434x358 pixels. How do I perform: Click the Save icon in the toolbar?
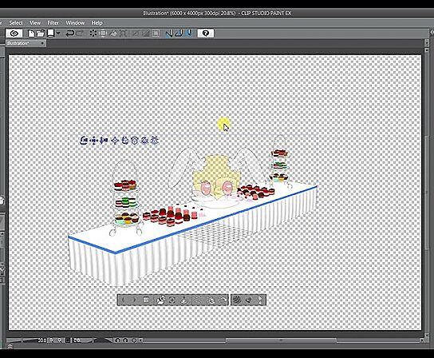50,34
